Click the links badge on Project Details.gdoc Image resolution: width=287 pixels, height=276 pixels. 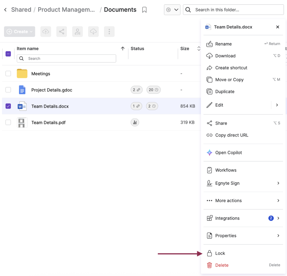(x=136, y=90)
